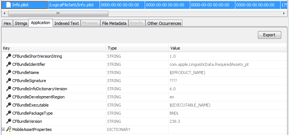The height and width of the screenshot is (135, 289).
Task: Select the CFBundleInfoDictionaryVersion key label
Action: (40, 89)
